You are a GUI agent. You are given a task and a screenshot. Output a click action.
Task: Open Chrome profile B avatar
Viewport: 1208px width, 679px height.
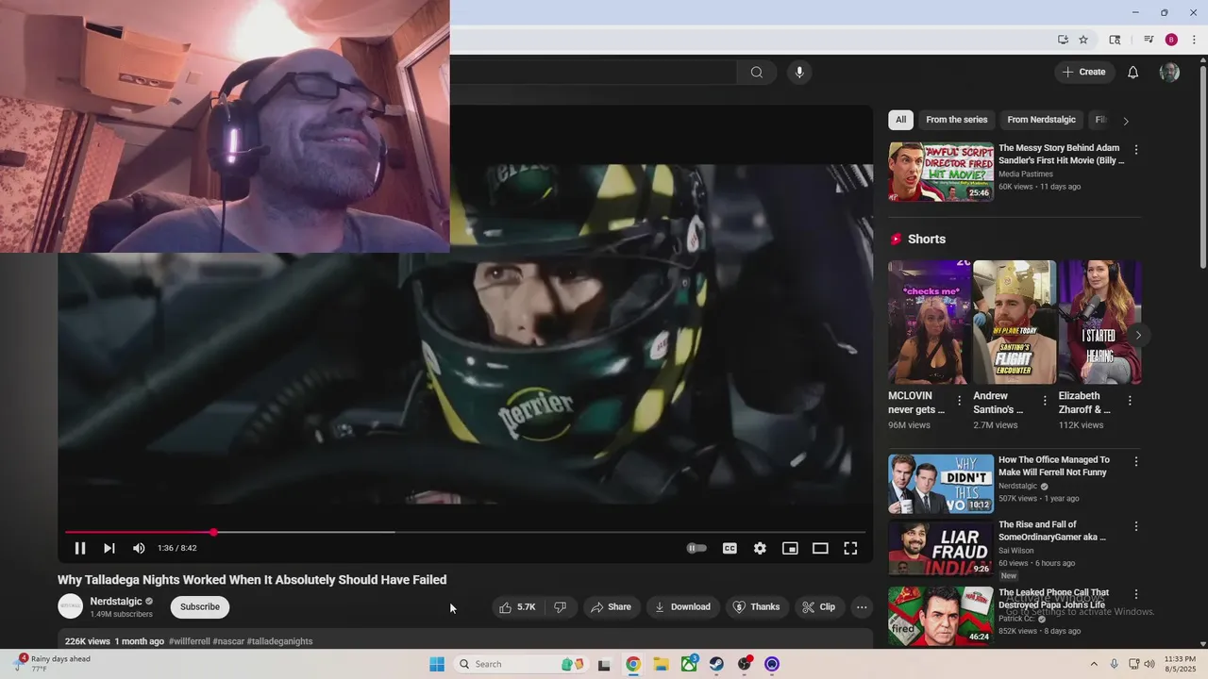coord(1171,40)
